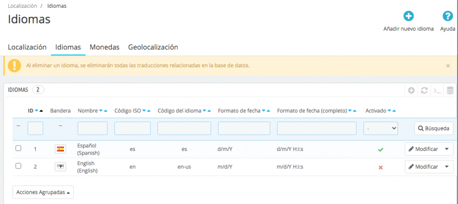Screen dimensions: 458x204
Task: Enable English via red cross
Action: [380, 167]
